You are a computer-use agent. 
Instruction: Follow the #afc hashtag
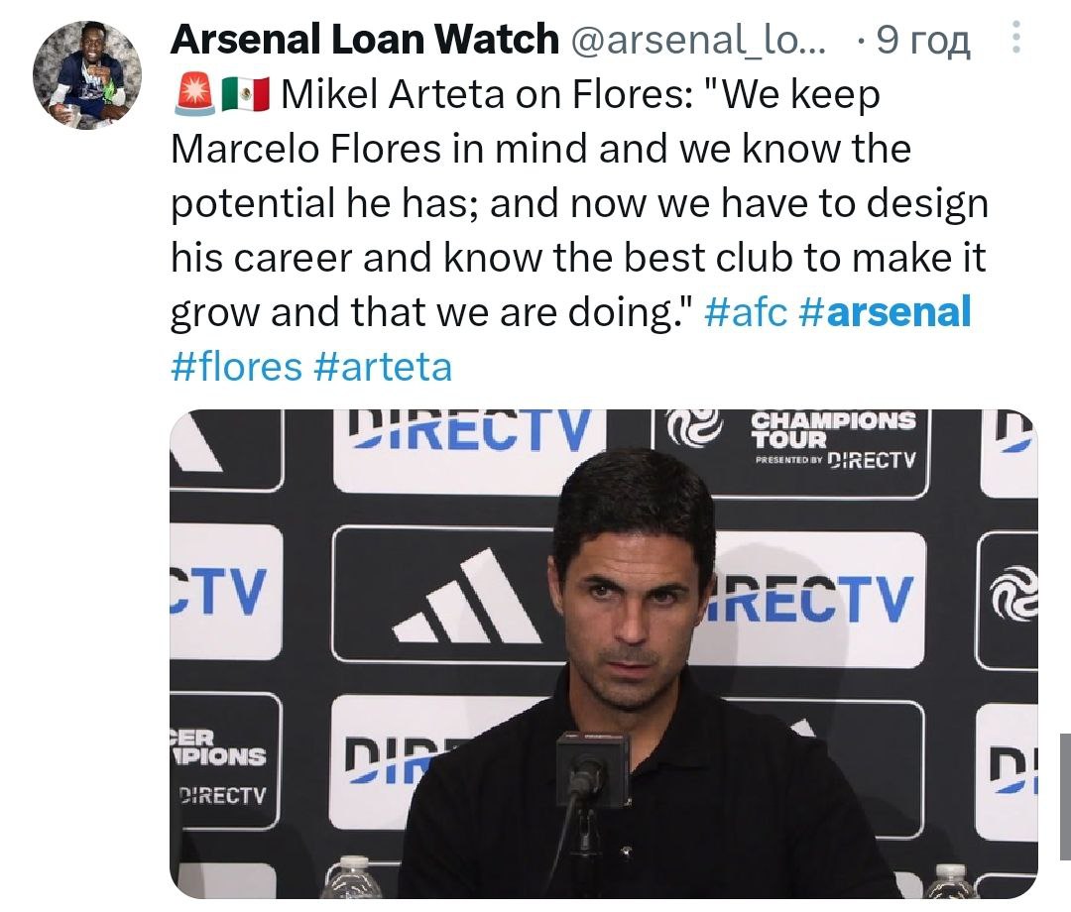[745, 312]
